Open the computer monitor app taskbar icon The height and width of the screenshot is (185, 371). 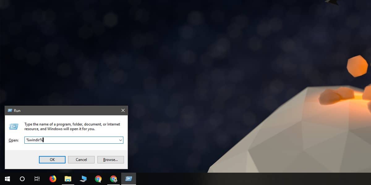[83, 179]
